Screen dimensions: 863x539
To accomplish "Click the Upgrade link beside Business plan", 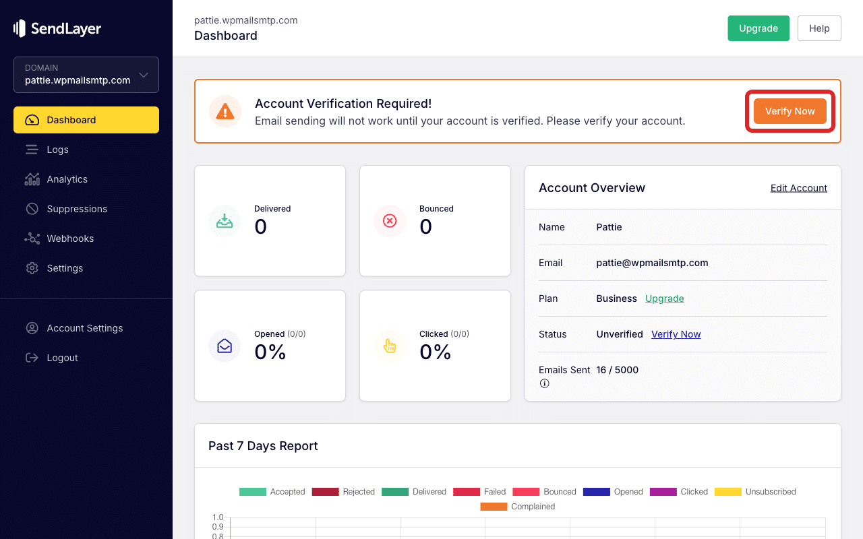I will point(665,298).
